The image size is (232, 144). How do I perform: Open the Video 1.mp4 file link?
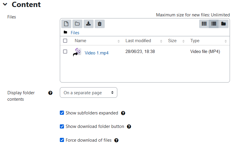96,53
